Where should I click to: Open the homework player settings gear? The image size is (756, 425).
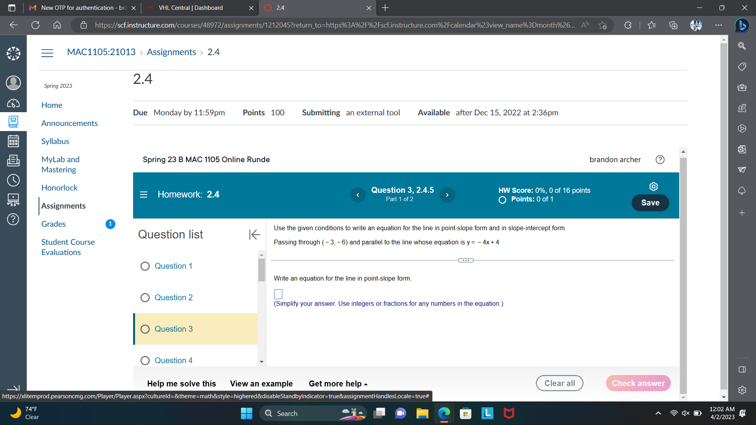point(653,187)
